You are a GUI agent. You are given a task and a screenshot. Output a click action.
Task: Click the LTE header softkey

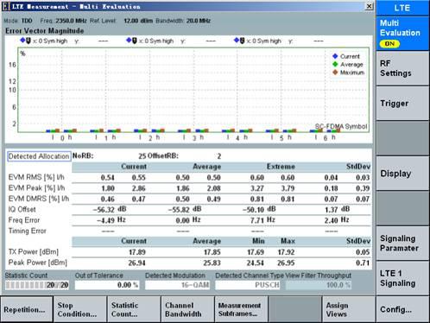402,8
